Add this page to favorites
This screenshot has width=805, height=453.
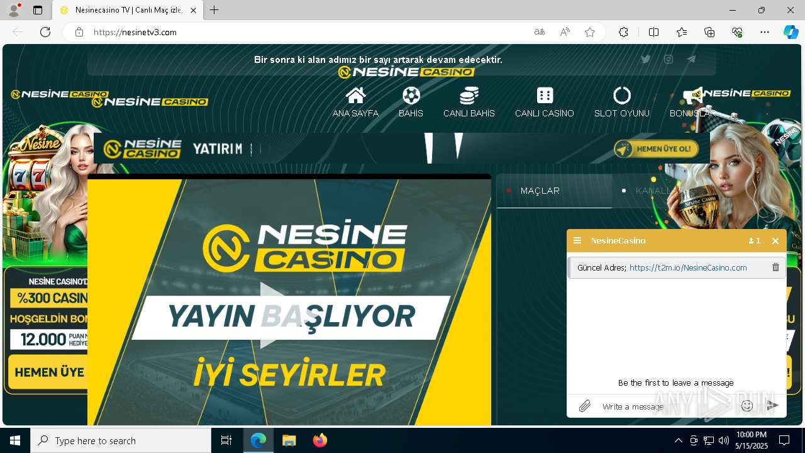point(590,32)
